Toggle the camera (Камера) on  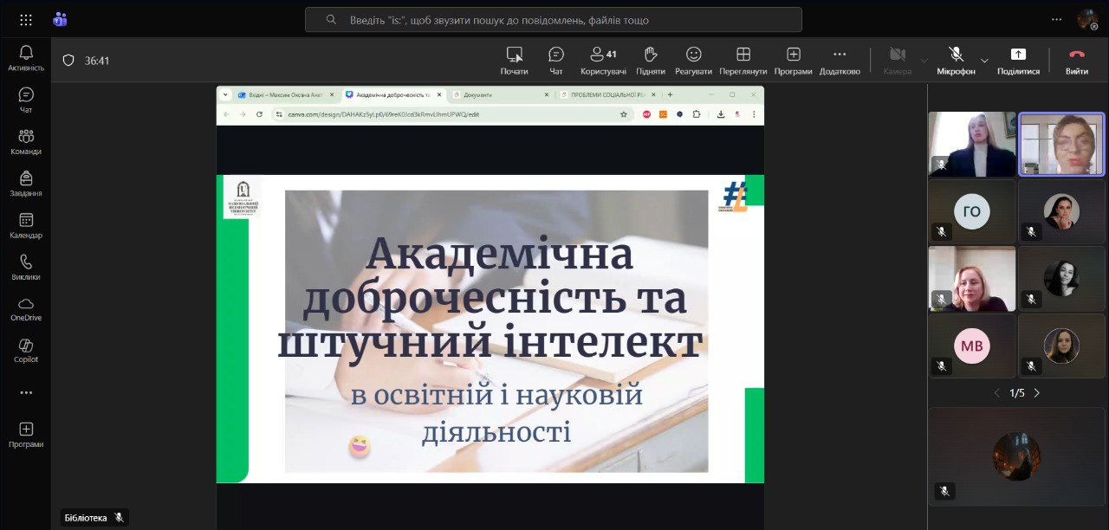click(x=897, y=60)
